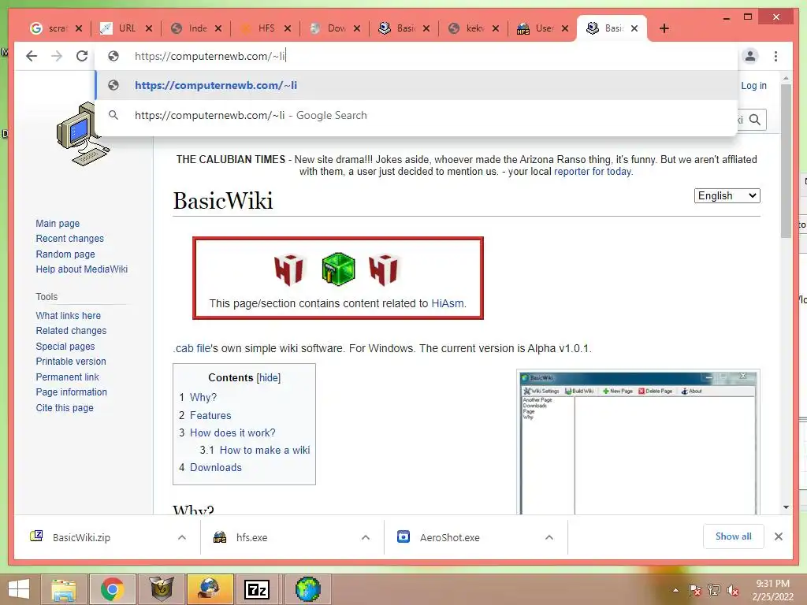Screen dimensions: 807x605
Task: Close the 'Inde' tab
Action: [x=218, y=28]
